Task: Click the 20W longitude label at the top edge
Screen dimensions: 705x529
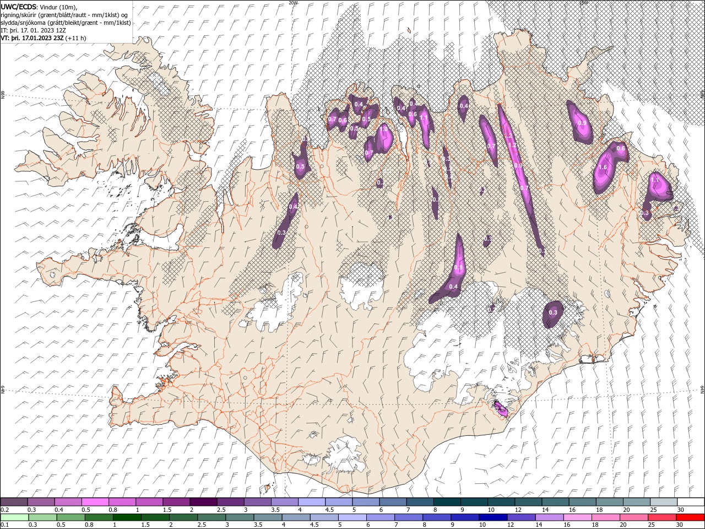Action: pyautogui.click(x=293, y=3)
